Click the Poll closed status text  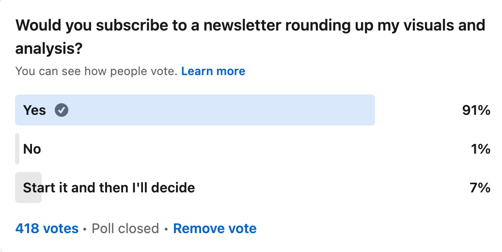click(x=125, y=228)
